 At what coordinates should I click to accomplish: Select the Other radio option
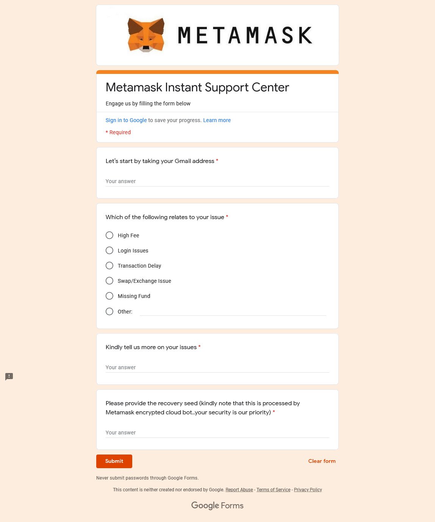tap(110, 312)
